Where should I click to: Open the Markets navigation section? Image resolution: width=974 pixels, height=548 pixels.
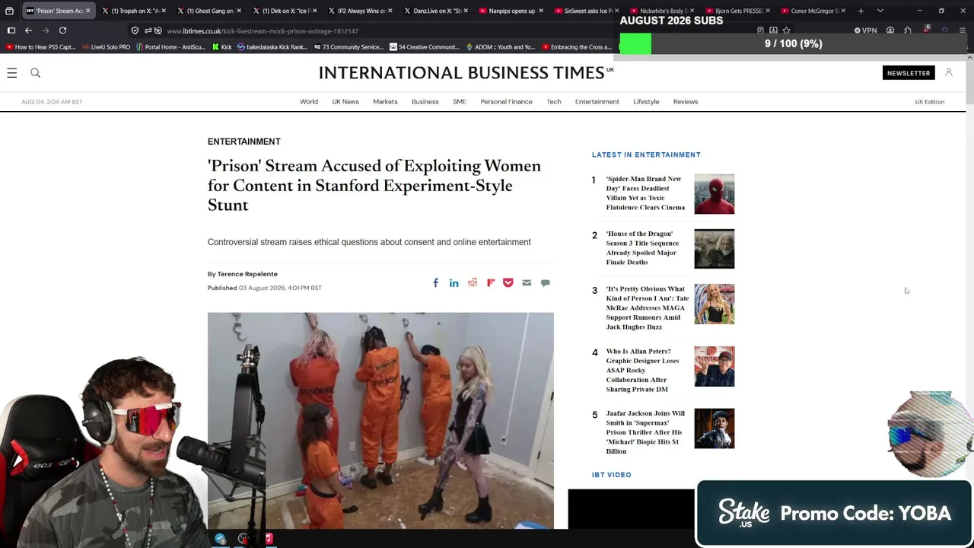coord(385,102)
